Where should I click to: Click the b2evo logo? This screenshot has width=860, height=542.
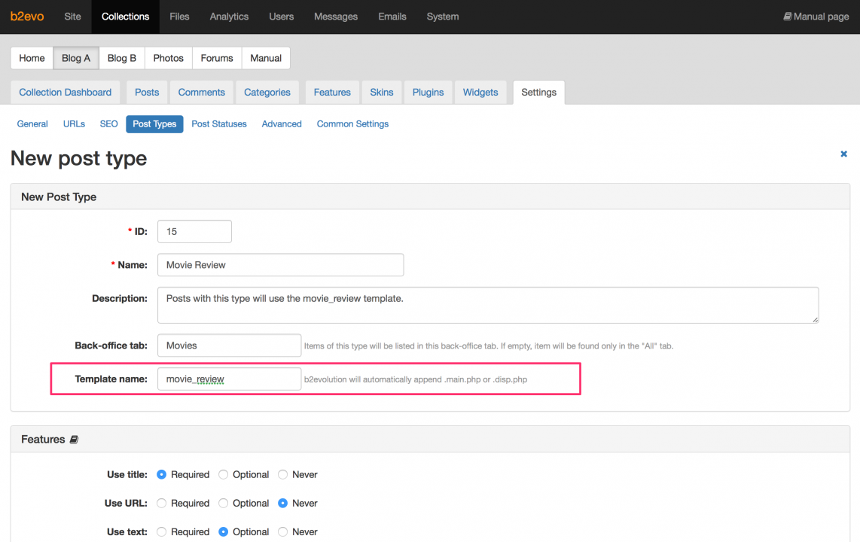point(27,17)
